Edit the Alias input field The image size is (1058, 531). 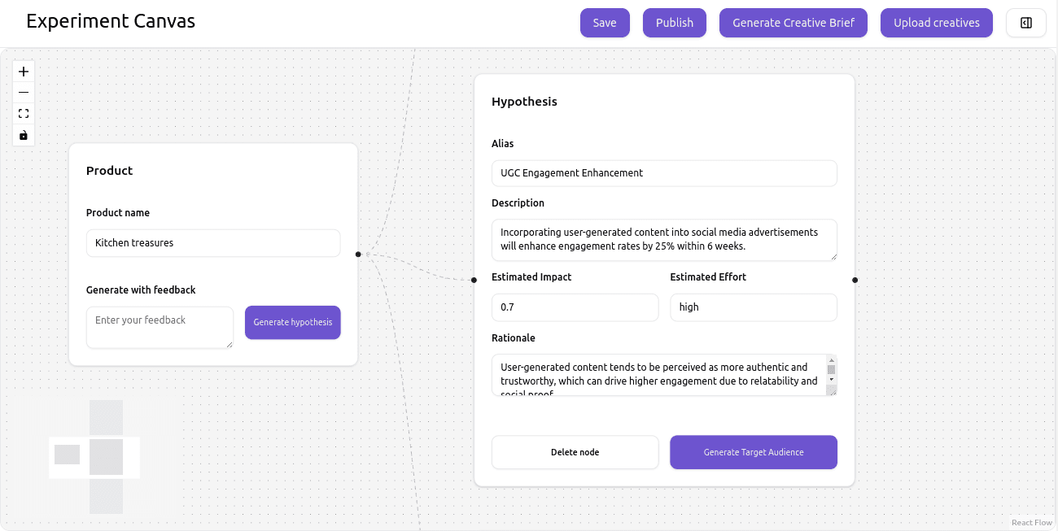[x=663, y=172]
